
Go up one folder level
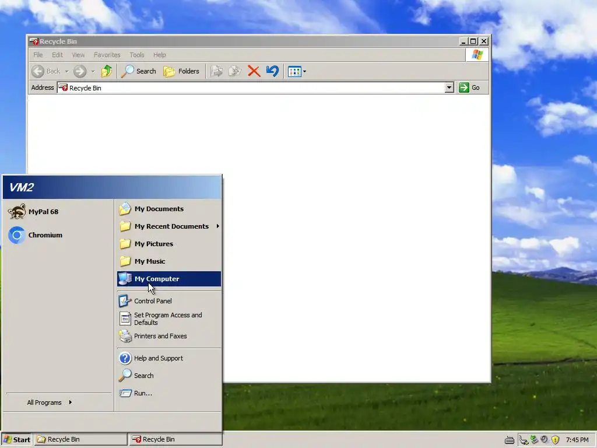pos(107,71)
